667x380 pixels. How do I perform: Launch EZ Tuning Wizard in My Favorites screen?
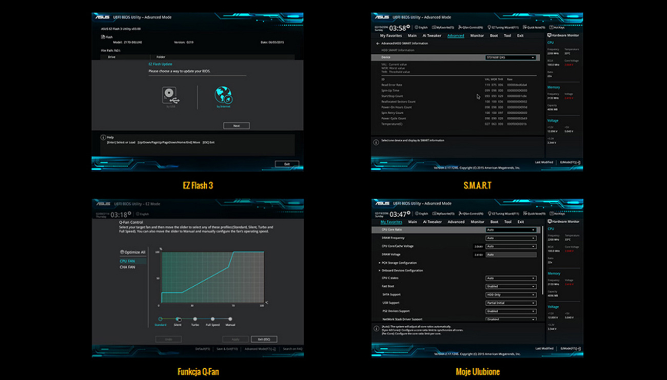point(503,214)
